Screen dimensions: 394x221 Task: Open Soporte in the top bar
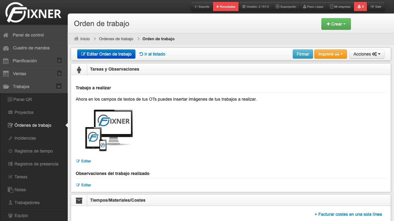pyautogui.click(x=202, y=6)
